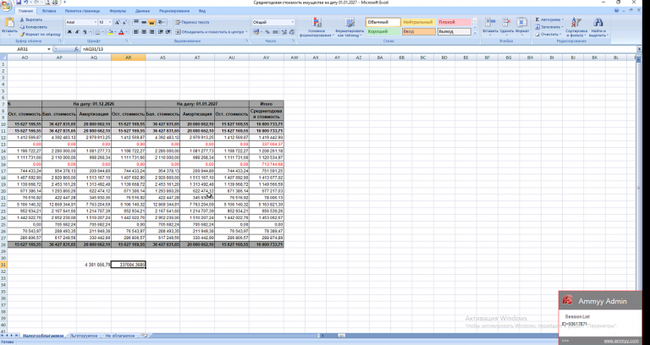The image size is (650, 345).
Task: Apply yellow fill color to cell
Action: 110,32
